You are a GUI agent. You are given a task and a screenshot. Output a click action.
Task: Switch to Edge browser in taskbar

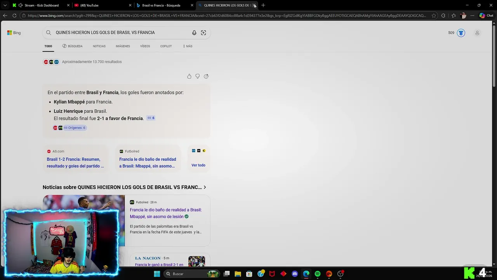point(306,274)
